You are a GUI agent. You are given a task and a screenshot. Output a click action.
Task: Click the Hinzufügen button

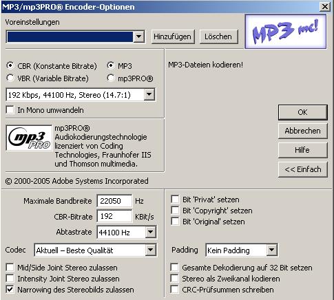pos(173,36)
